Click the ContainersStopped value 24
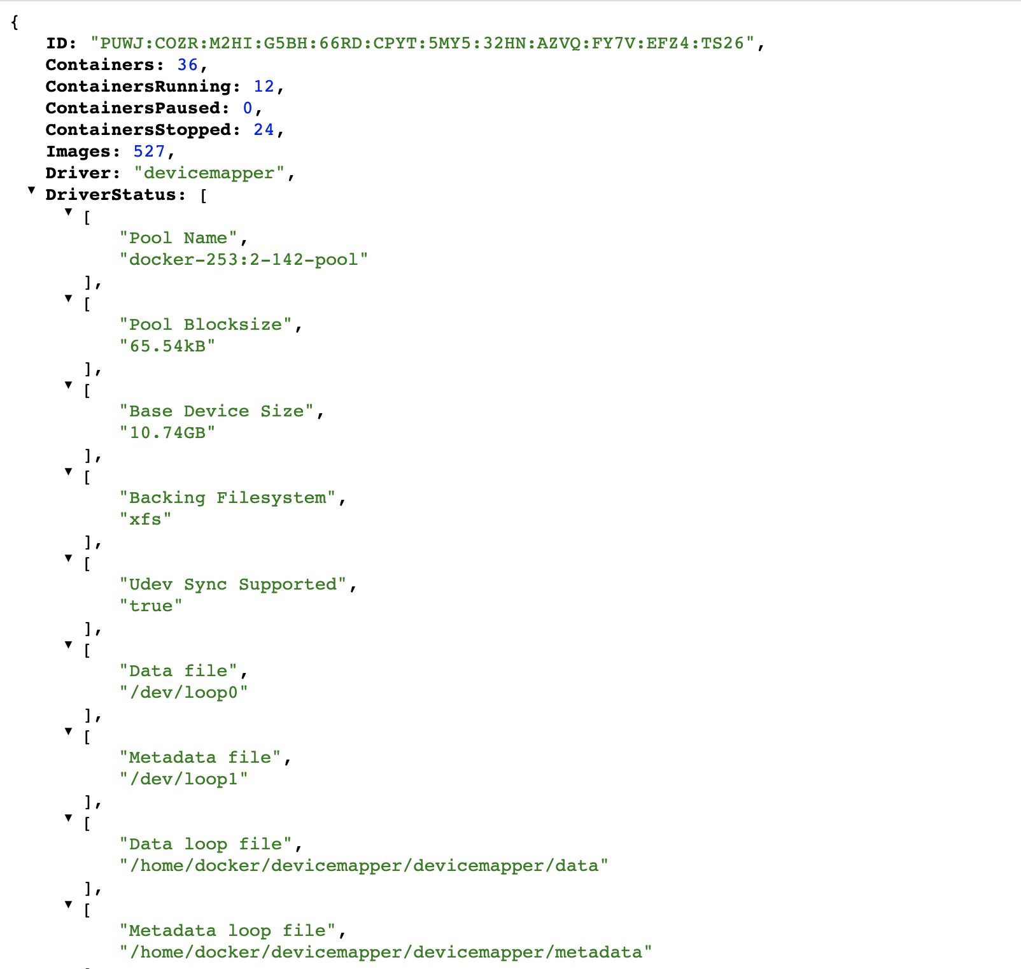The width and height of the screenshot is (1021, 969). click(264, 130)
